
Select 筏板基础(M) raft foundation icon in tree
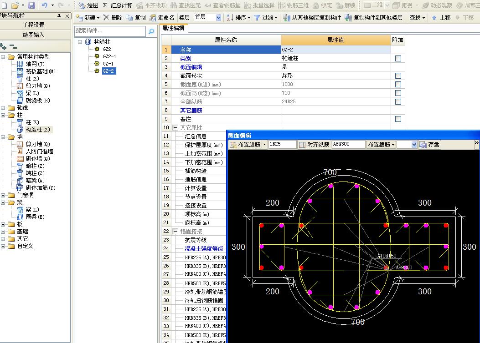coord(20,71)
